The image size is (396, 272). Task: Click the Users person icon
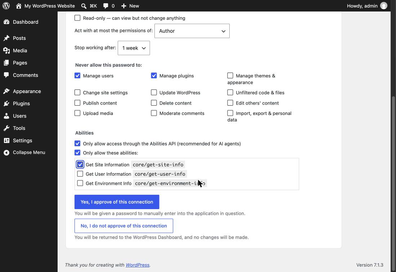[6, 116]
